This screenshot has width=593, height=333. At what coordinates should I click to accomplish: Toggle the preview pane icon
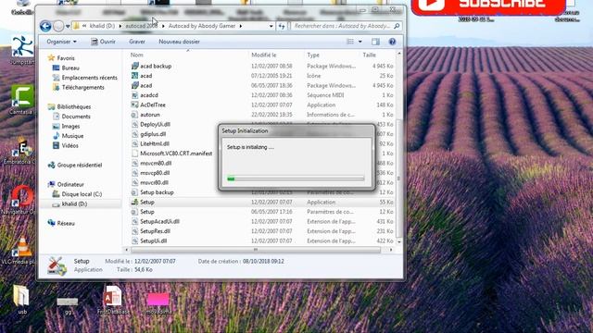tap(375, 42)
